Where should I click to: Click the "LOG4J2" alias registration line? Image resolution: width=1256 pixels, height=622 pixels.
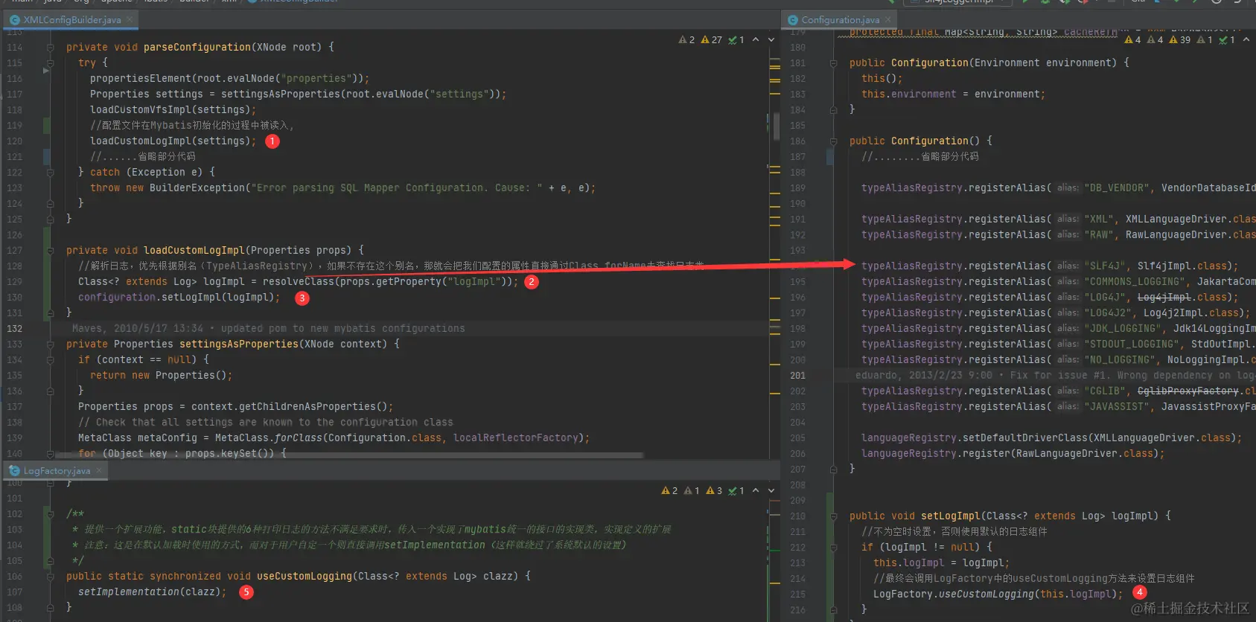click(x=1056, y=312)
